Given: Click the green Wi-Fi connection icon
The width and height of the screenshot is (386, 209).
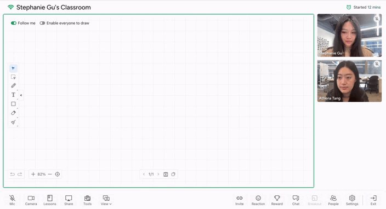Looking at the screenshot, I should (x=10, y=7).
